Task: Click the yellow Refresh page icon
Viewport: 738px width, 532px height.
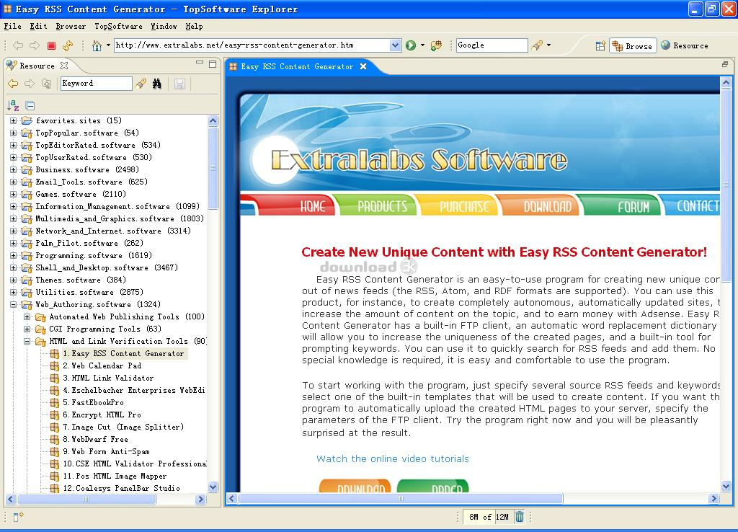Action: 68,45
